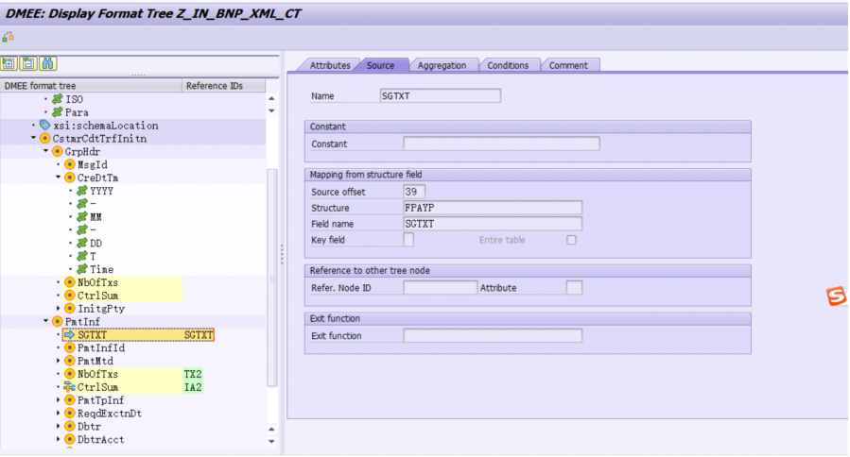Screen dimensions: 850x457
Task: Switch to the Comment tab
Action: click(568, 65)
